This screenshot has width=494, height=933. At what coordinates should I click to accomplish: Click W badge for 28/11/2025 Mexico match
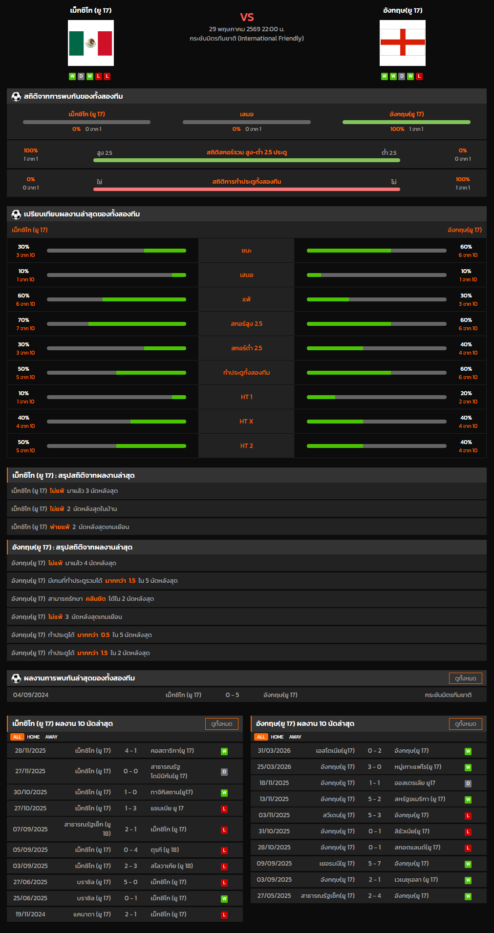[x=224, y=751]
